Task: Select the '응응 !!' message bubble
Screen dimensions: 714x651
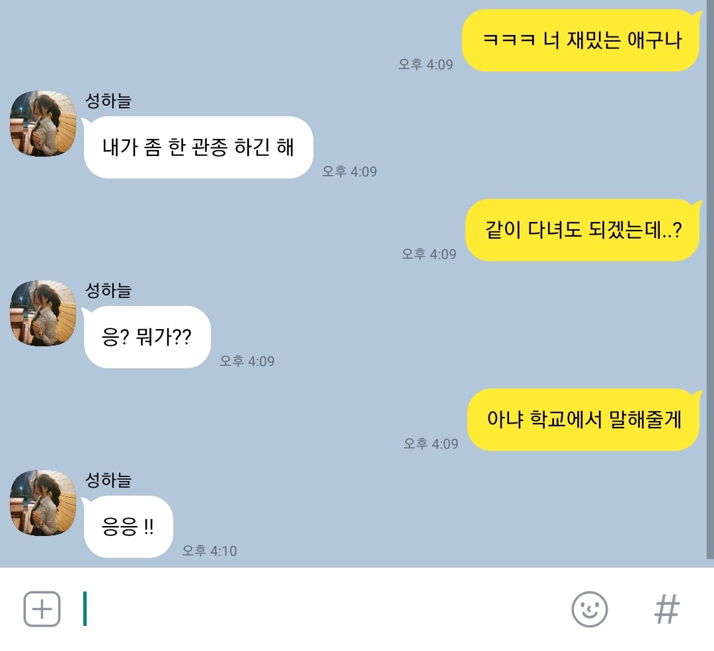Action: (128, 527)
